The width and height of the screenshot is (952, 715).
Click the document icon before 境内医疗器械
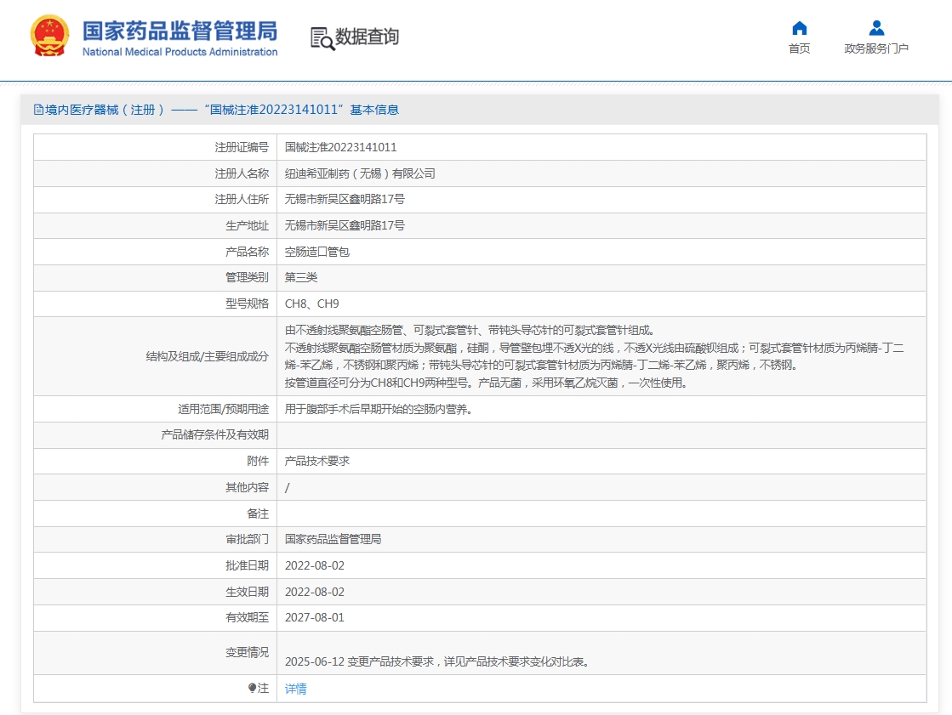(x=38, y=110)
